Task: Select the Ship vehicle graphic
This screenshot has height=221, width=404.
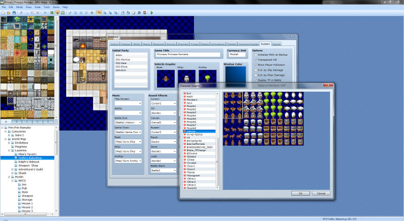Action: tap(185, 77)
